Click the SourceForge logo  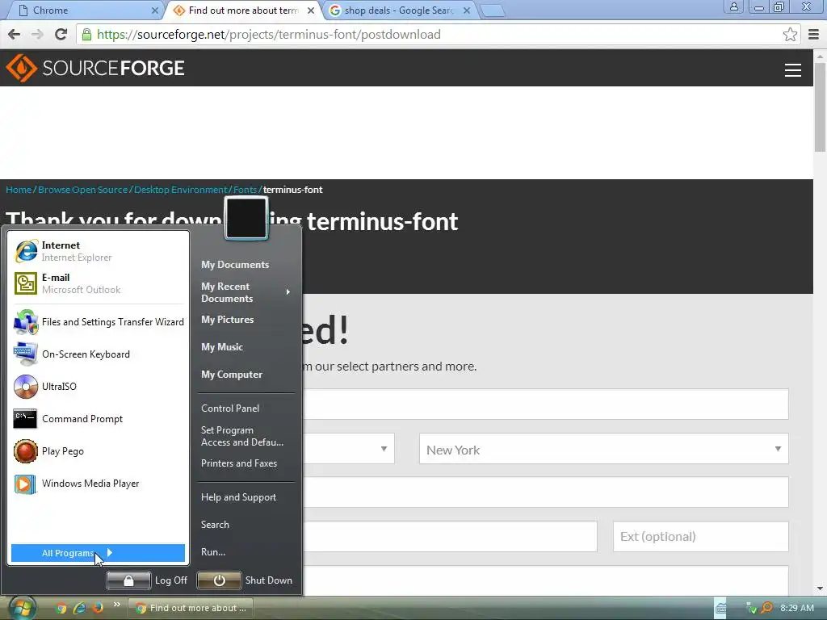pos(95,68)
